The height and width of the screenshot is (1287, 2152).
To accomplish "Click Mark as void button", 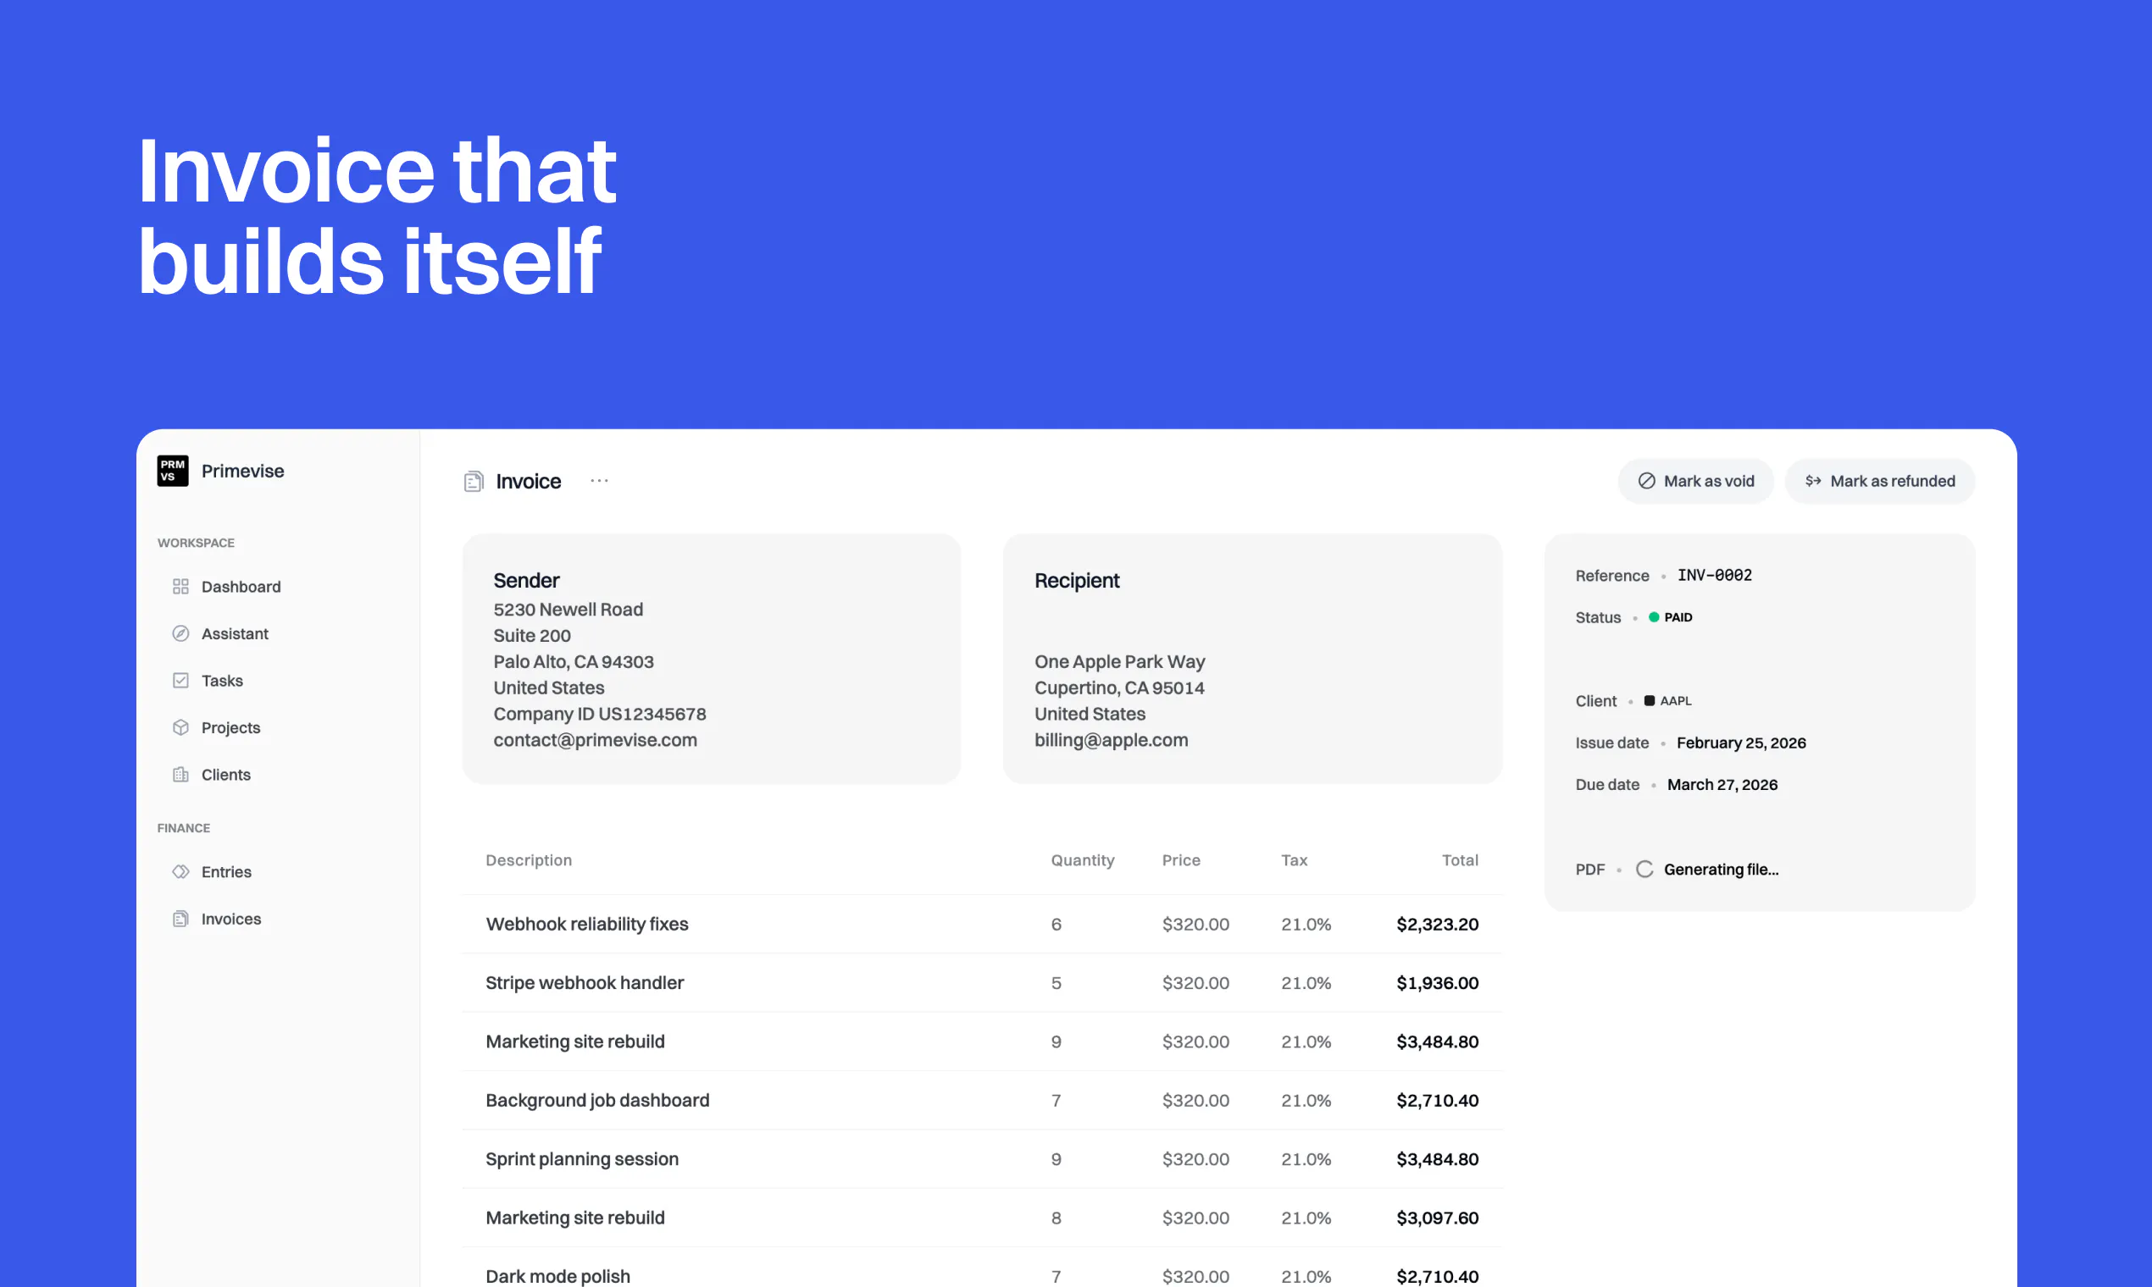I will (1695, 481).
